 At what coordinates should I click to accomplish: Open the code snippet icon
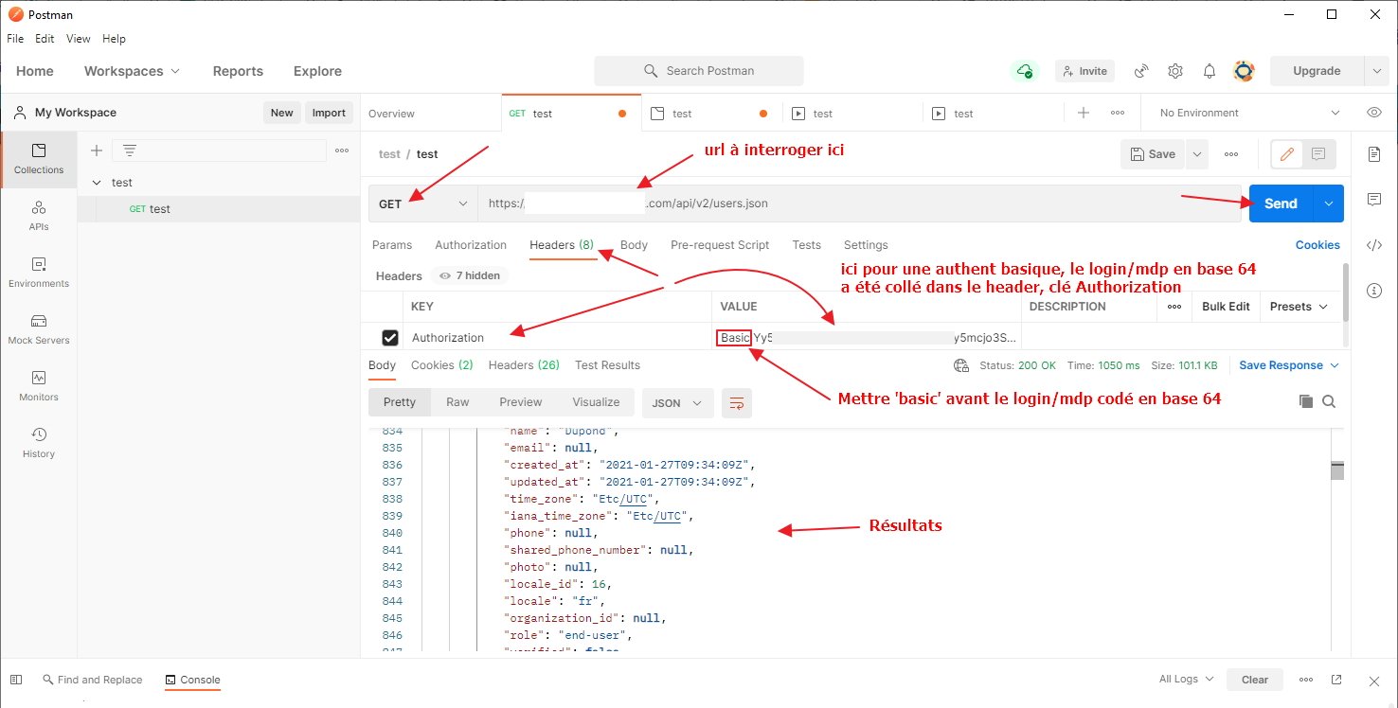point(1374,245)
